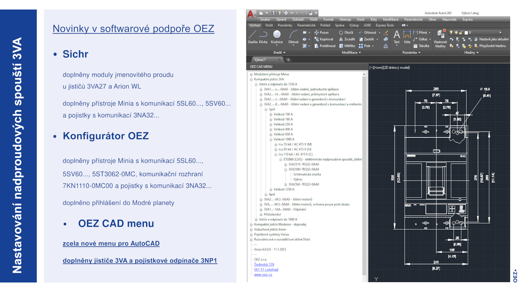Select the Křivka (polyline) tool

coord(263,37)
